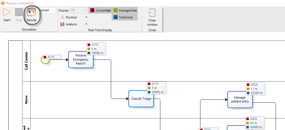Click the 16696 m total time value

(x=97, y=53)
